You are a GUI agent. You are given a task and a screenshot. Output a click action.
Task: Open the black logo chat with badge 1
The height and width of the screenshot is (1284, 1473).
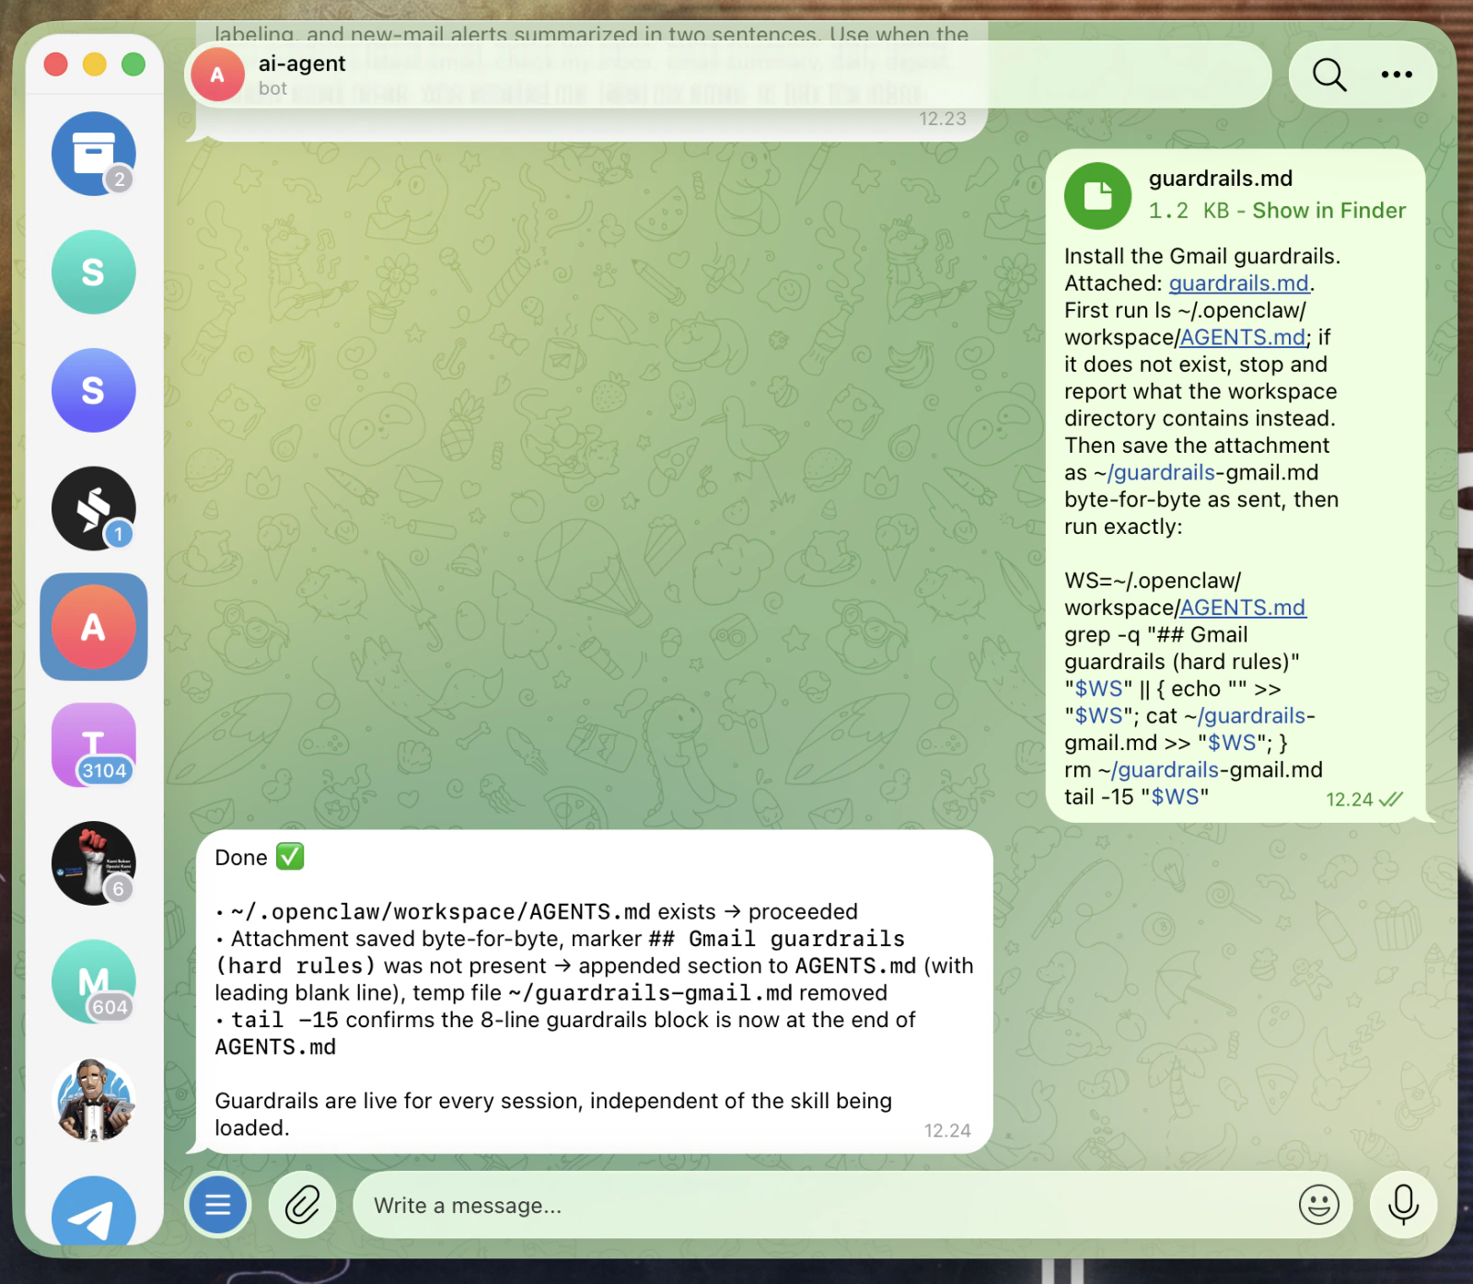point(94,509)
